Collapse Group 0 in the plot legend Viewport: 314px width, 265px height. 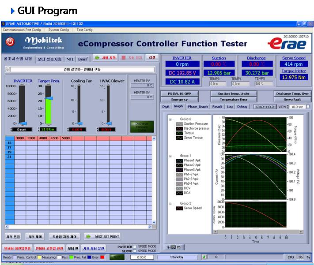point(170,119)
